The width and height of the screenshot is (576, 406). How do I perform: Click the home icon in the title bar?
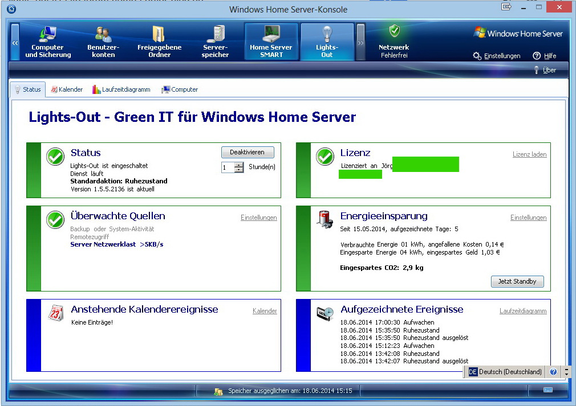click(x=11, y=9)
